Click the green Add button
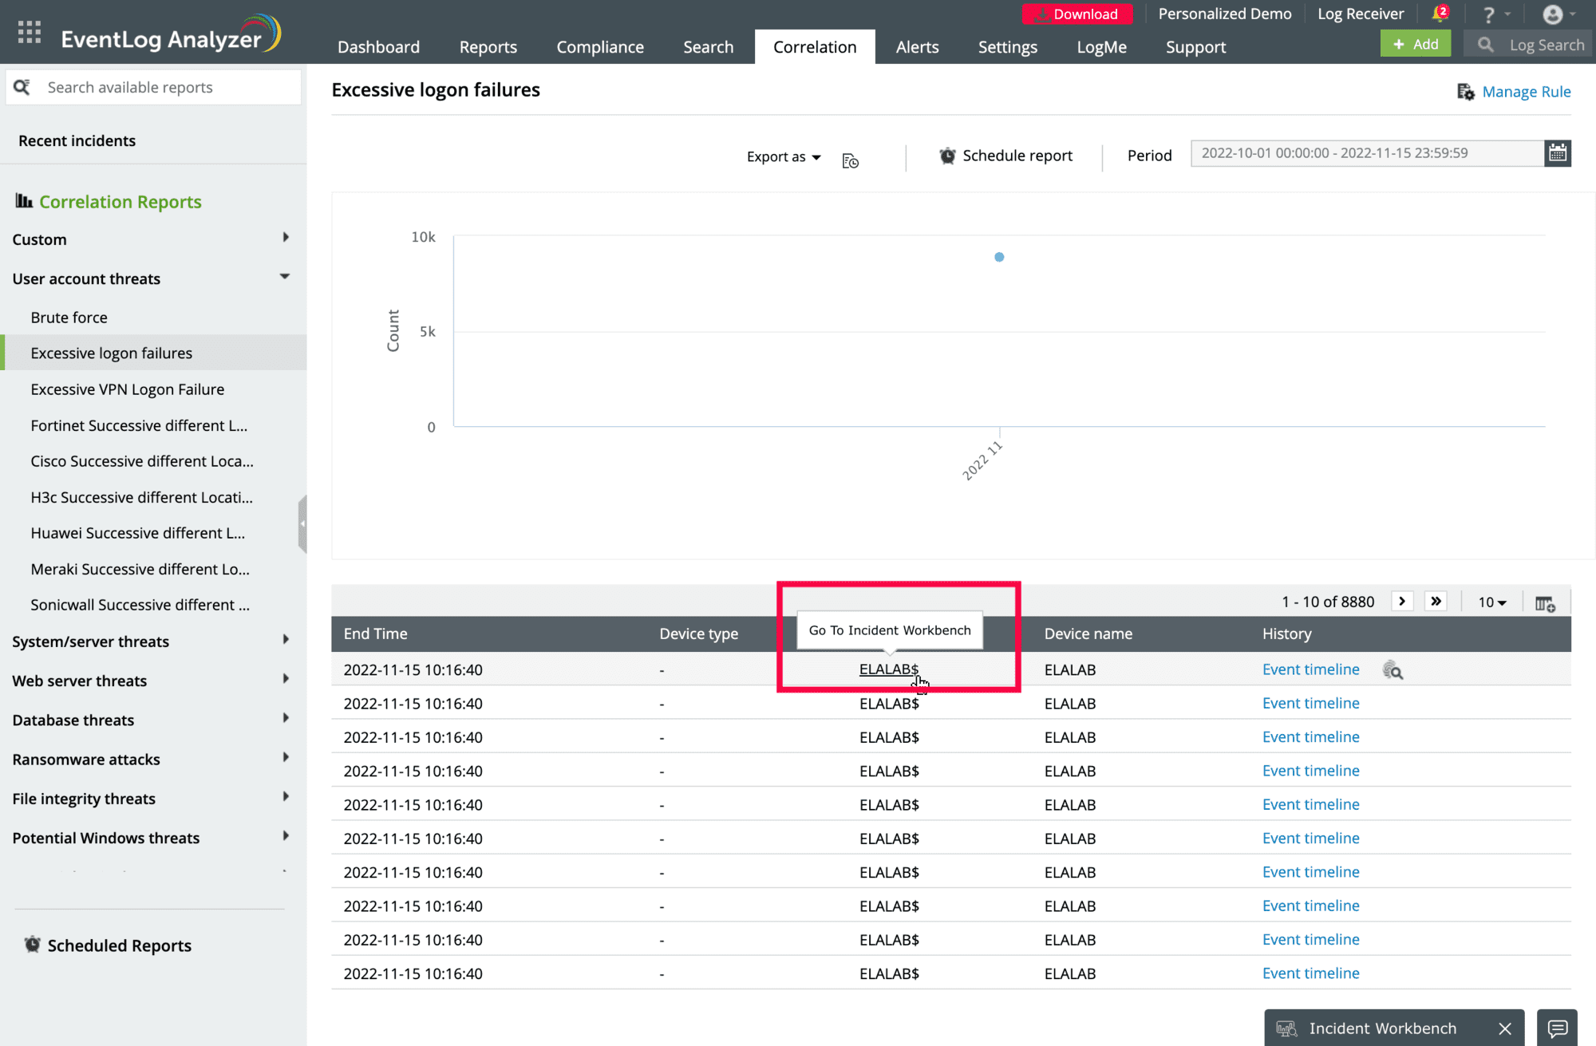 pyautogui.click(x=1416, y=45)
